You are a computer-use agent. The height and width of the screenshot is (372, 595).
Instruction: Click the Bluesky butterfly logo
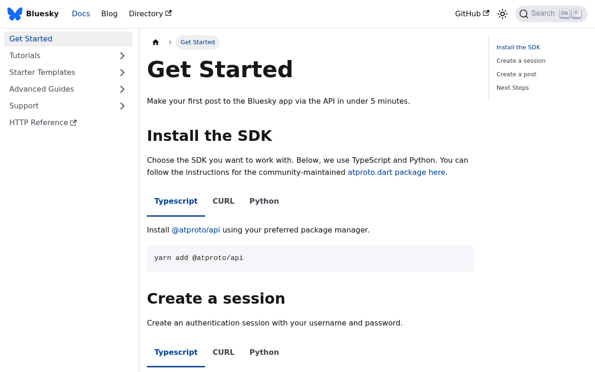click(15, 14)
